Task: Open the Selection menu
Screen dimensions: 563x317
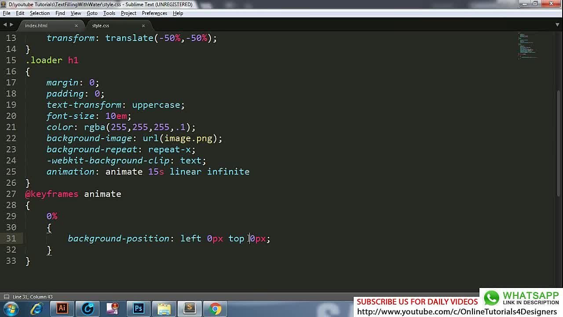Action: point(40,13)
